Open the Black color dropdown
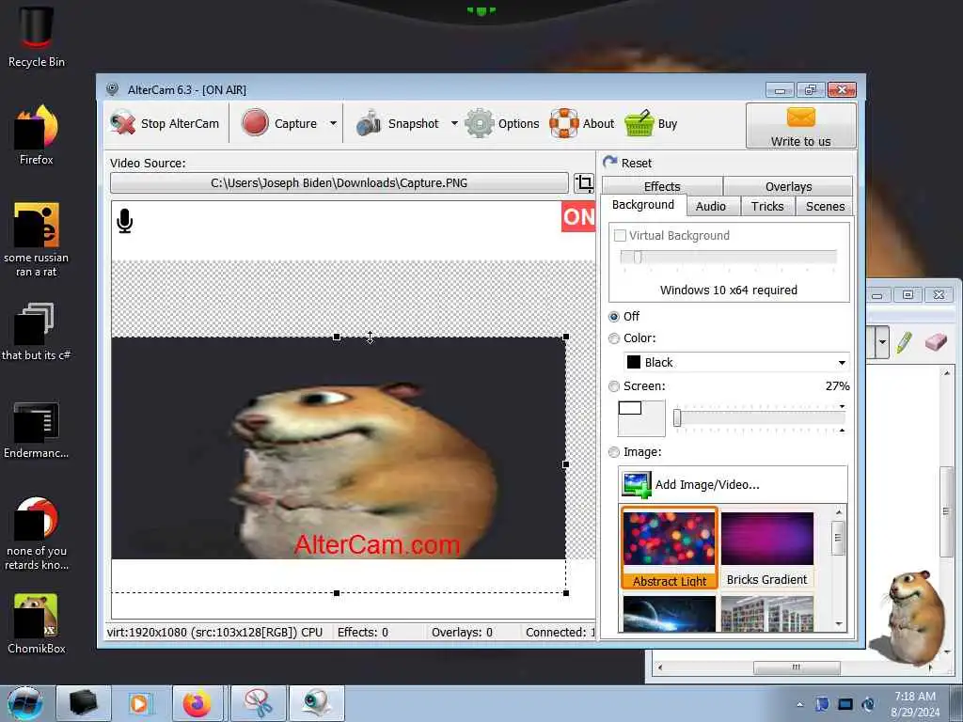The image size is (963, 722). point(736,362)
